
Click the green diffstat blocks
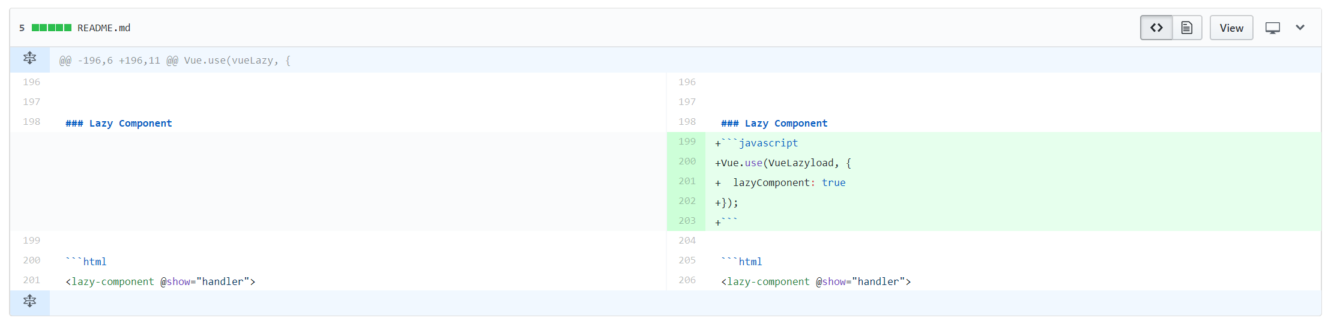pyautogui.click(x=52, y=28)
